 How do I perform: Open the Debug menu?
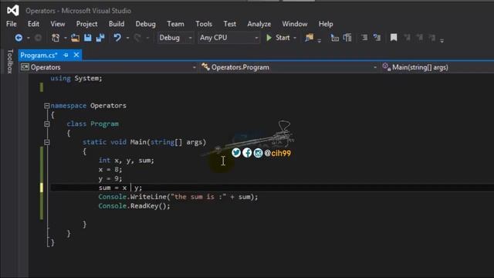pos(145,24)
